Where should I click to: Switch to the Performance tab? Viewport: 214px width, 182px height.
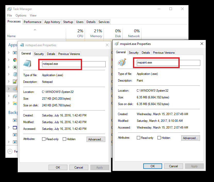click(x=33, y=22)
